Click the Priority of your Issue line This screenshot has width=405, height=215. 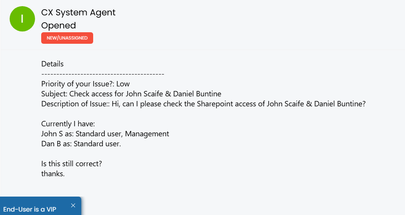tap(85, 84)
